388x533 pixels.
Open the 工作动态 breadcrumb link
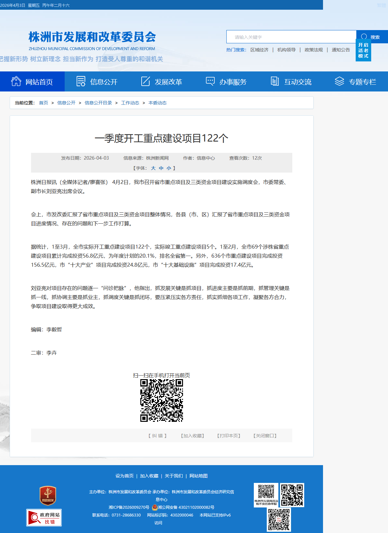130,103
